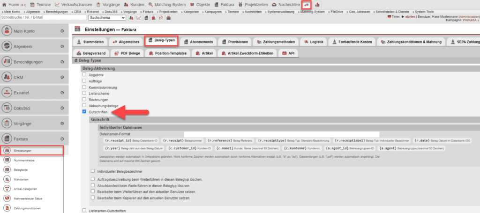
Task: Open Verkaufschancen in the top menu
Action: pos(73,5)
